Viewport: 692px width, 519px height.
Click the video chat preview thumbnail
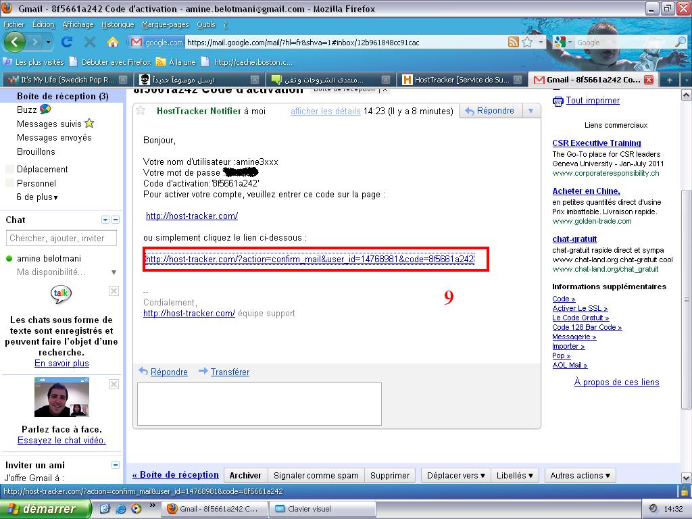tap(61, 397)
